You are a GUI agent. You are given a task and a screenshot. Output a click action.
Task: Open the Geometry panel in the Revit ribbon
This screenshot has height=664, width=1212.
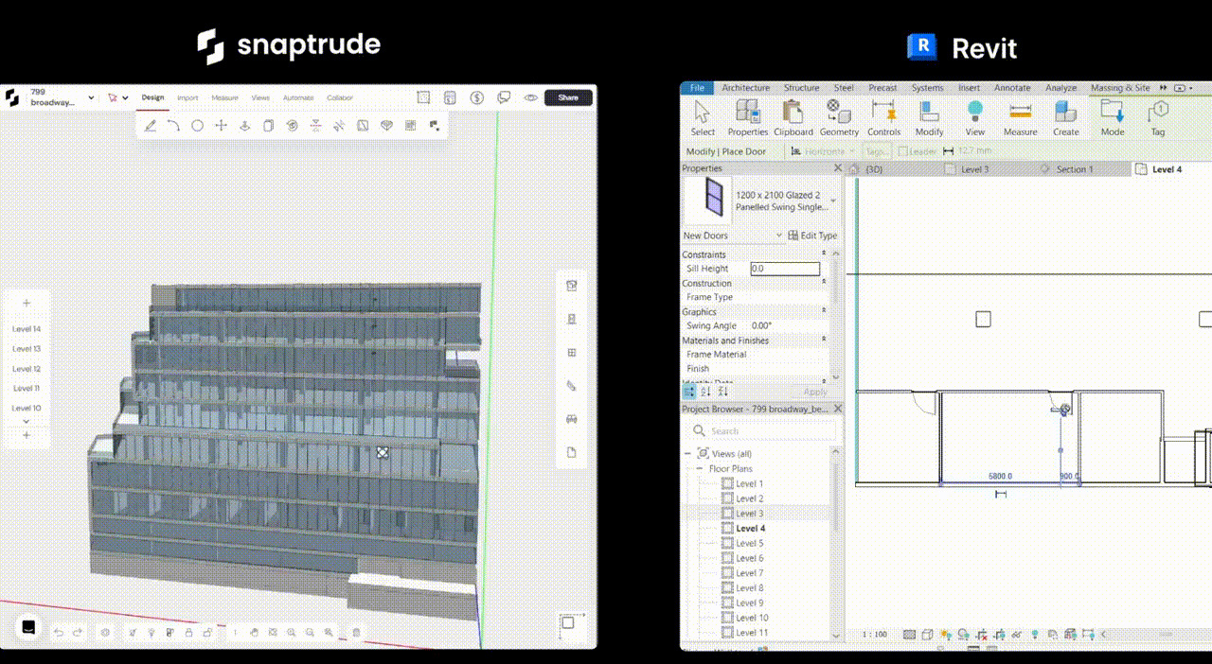point(839,117)
